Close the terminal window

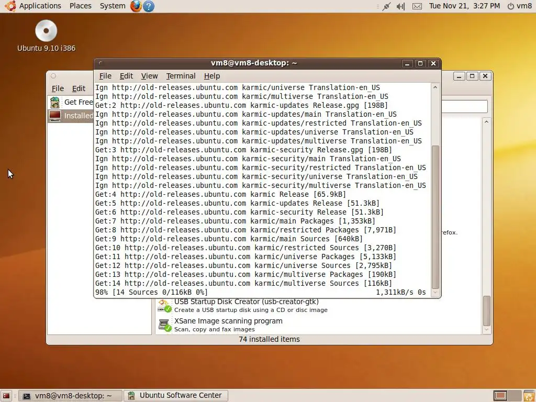[433, 63]
